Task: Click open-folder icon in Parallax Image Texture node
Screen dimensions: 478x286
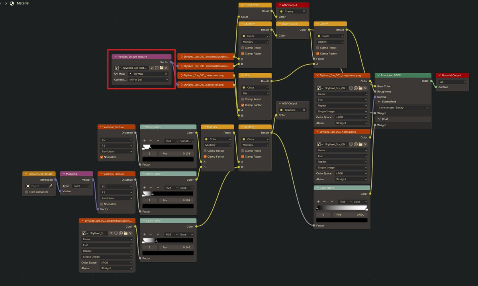Action: point(161,68)
